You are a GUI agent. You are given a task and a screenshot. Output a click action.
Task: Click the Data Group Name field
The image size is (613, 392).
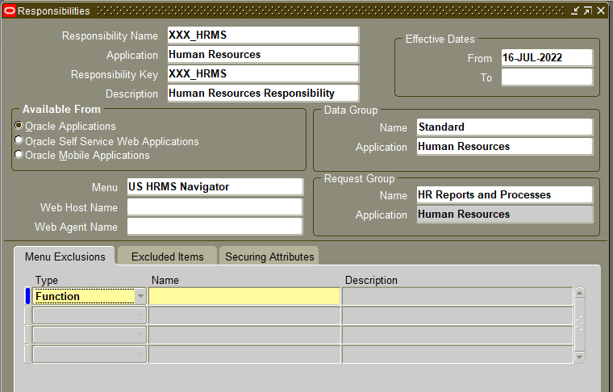point(505,127)
